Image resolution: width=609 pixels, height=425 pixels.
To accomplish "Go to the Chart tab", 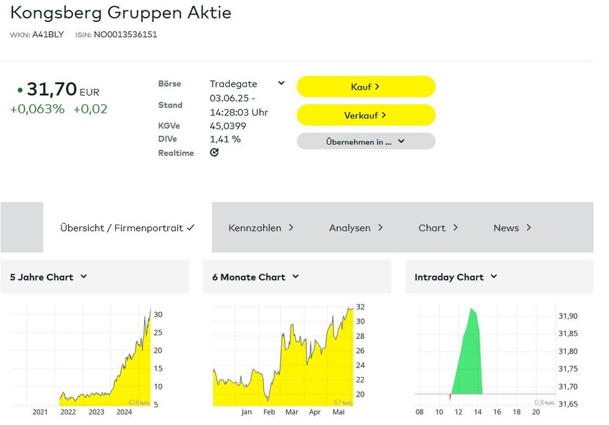I will (x=438, y=228).
